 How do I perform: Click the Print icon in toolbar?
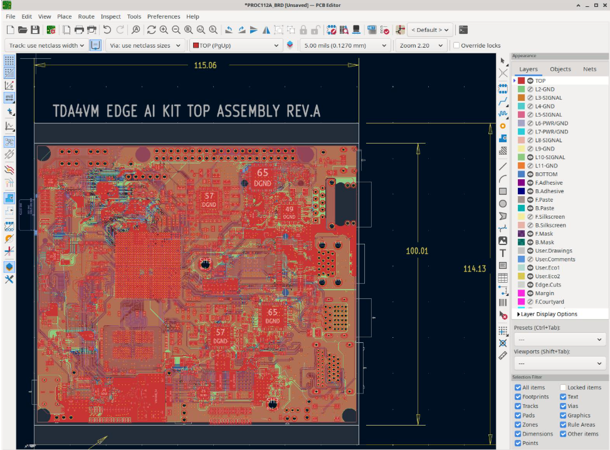tap(79, 30)
